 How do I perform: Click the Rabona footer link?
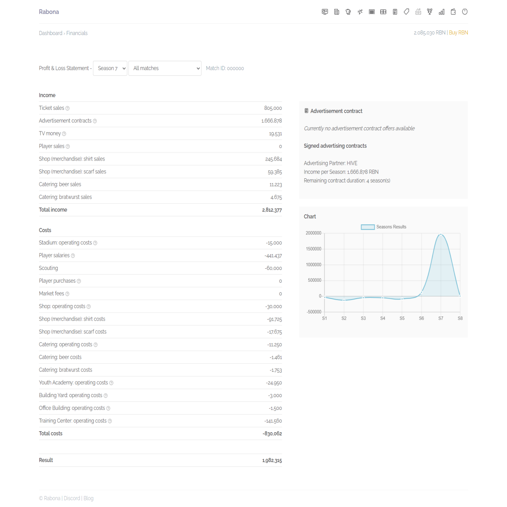tap(52, 498)
